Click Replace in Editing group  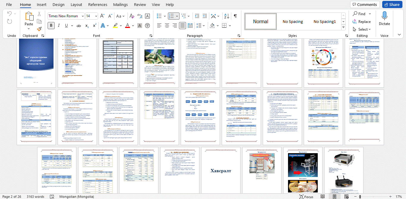point(362,21)
